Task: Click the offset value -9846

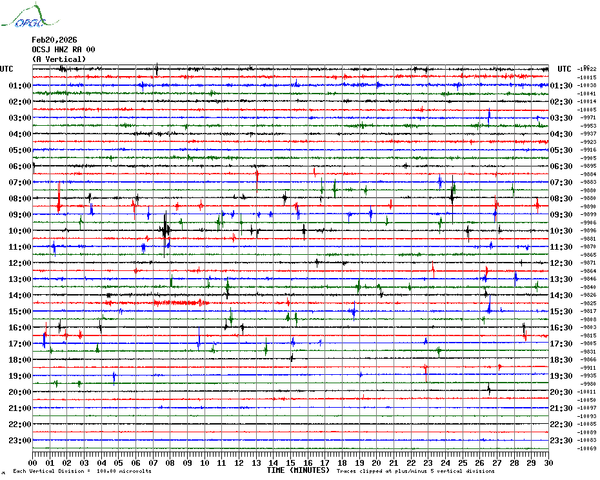Action: (x=588, y=279)
